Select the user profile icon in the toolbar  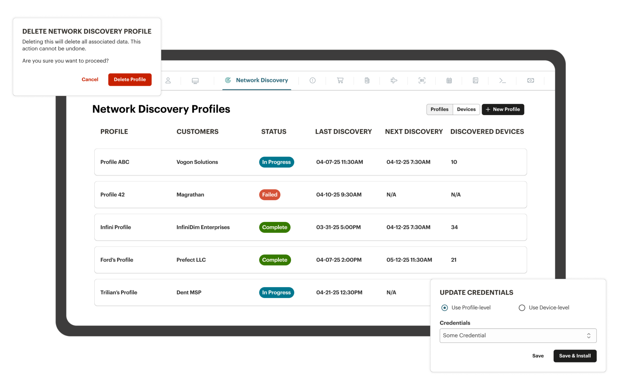click(168, 81)
